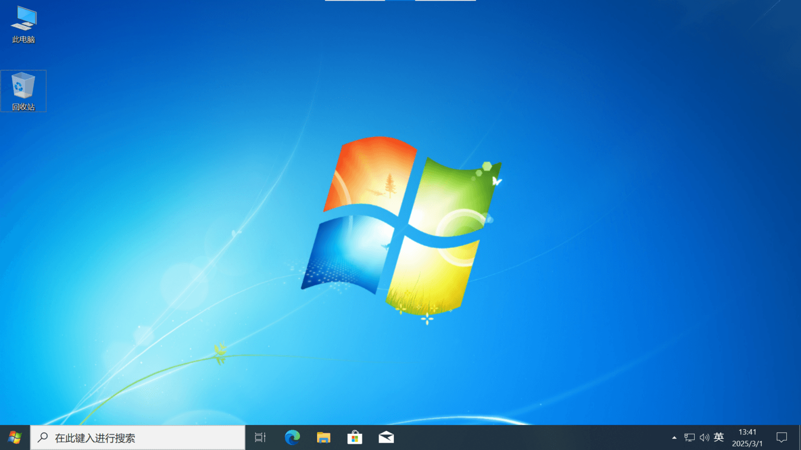Show hidden system tray icons

coord(674,438)
